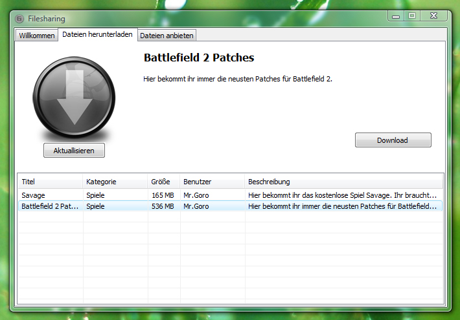This screenshot has width=460, height=320.
Task: Maximize the Filesharing window
Action: (412, 16)
